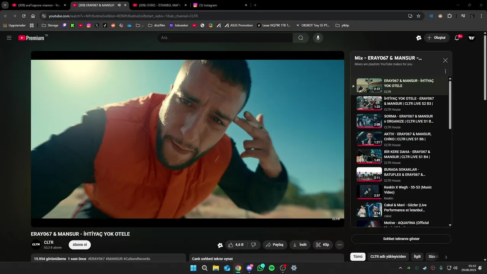Dislike the video with thumbs down

(x=253, y=245)
